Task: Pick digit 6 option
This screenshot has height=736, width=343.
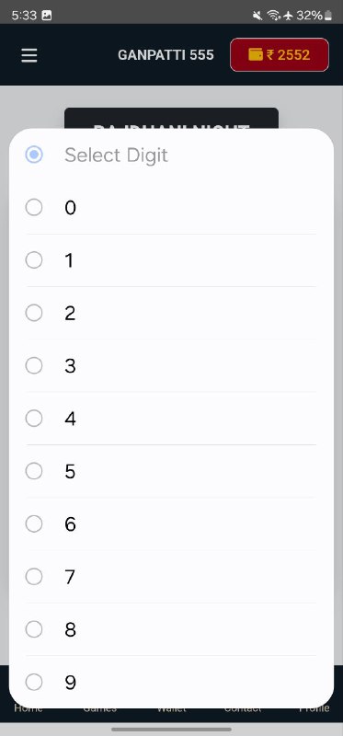Action: tap(171, 523)
